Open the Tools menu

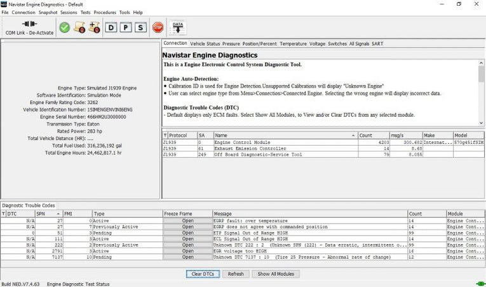tap(125, 13)
